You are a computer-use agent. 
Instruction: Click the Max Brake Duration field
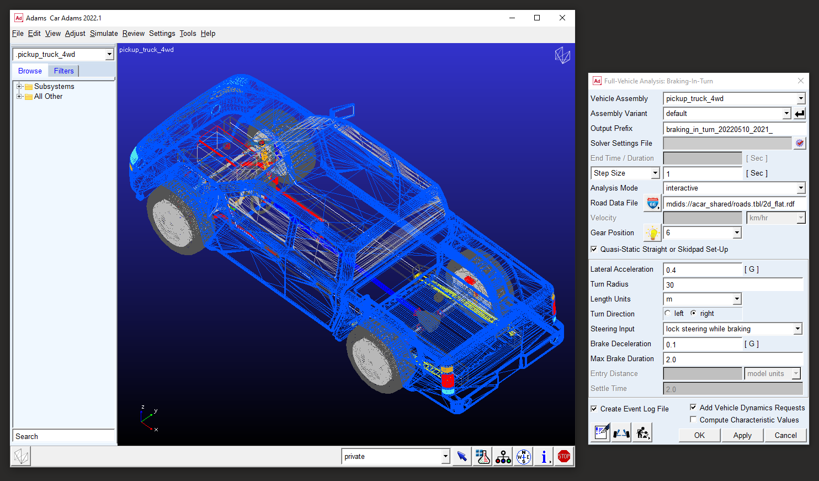point(733,359)
